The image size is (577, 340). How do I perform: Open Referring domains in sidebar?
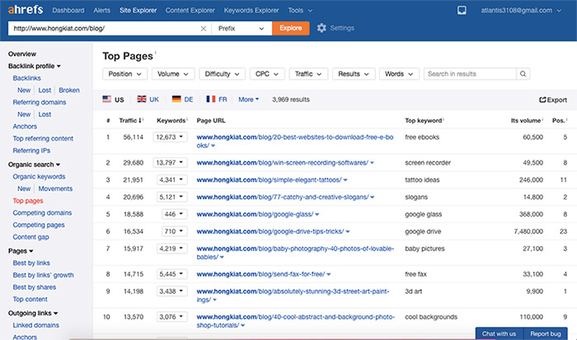pos(40,102)
